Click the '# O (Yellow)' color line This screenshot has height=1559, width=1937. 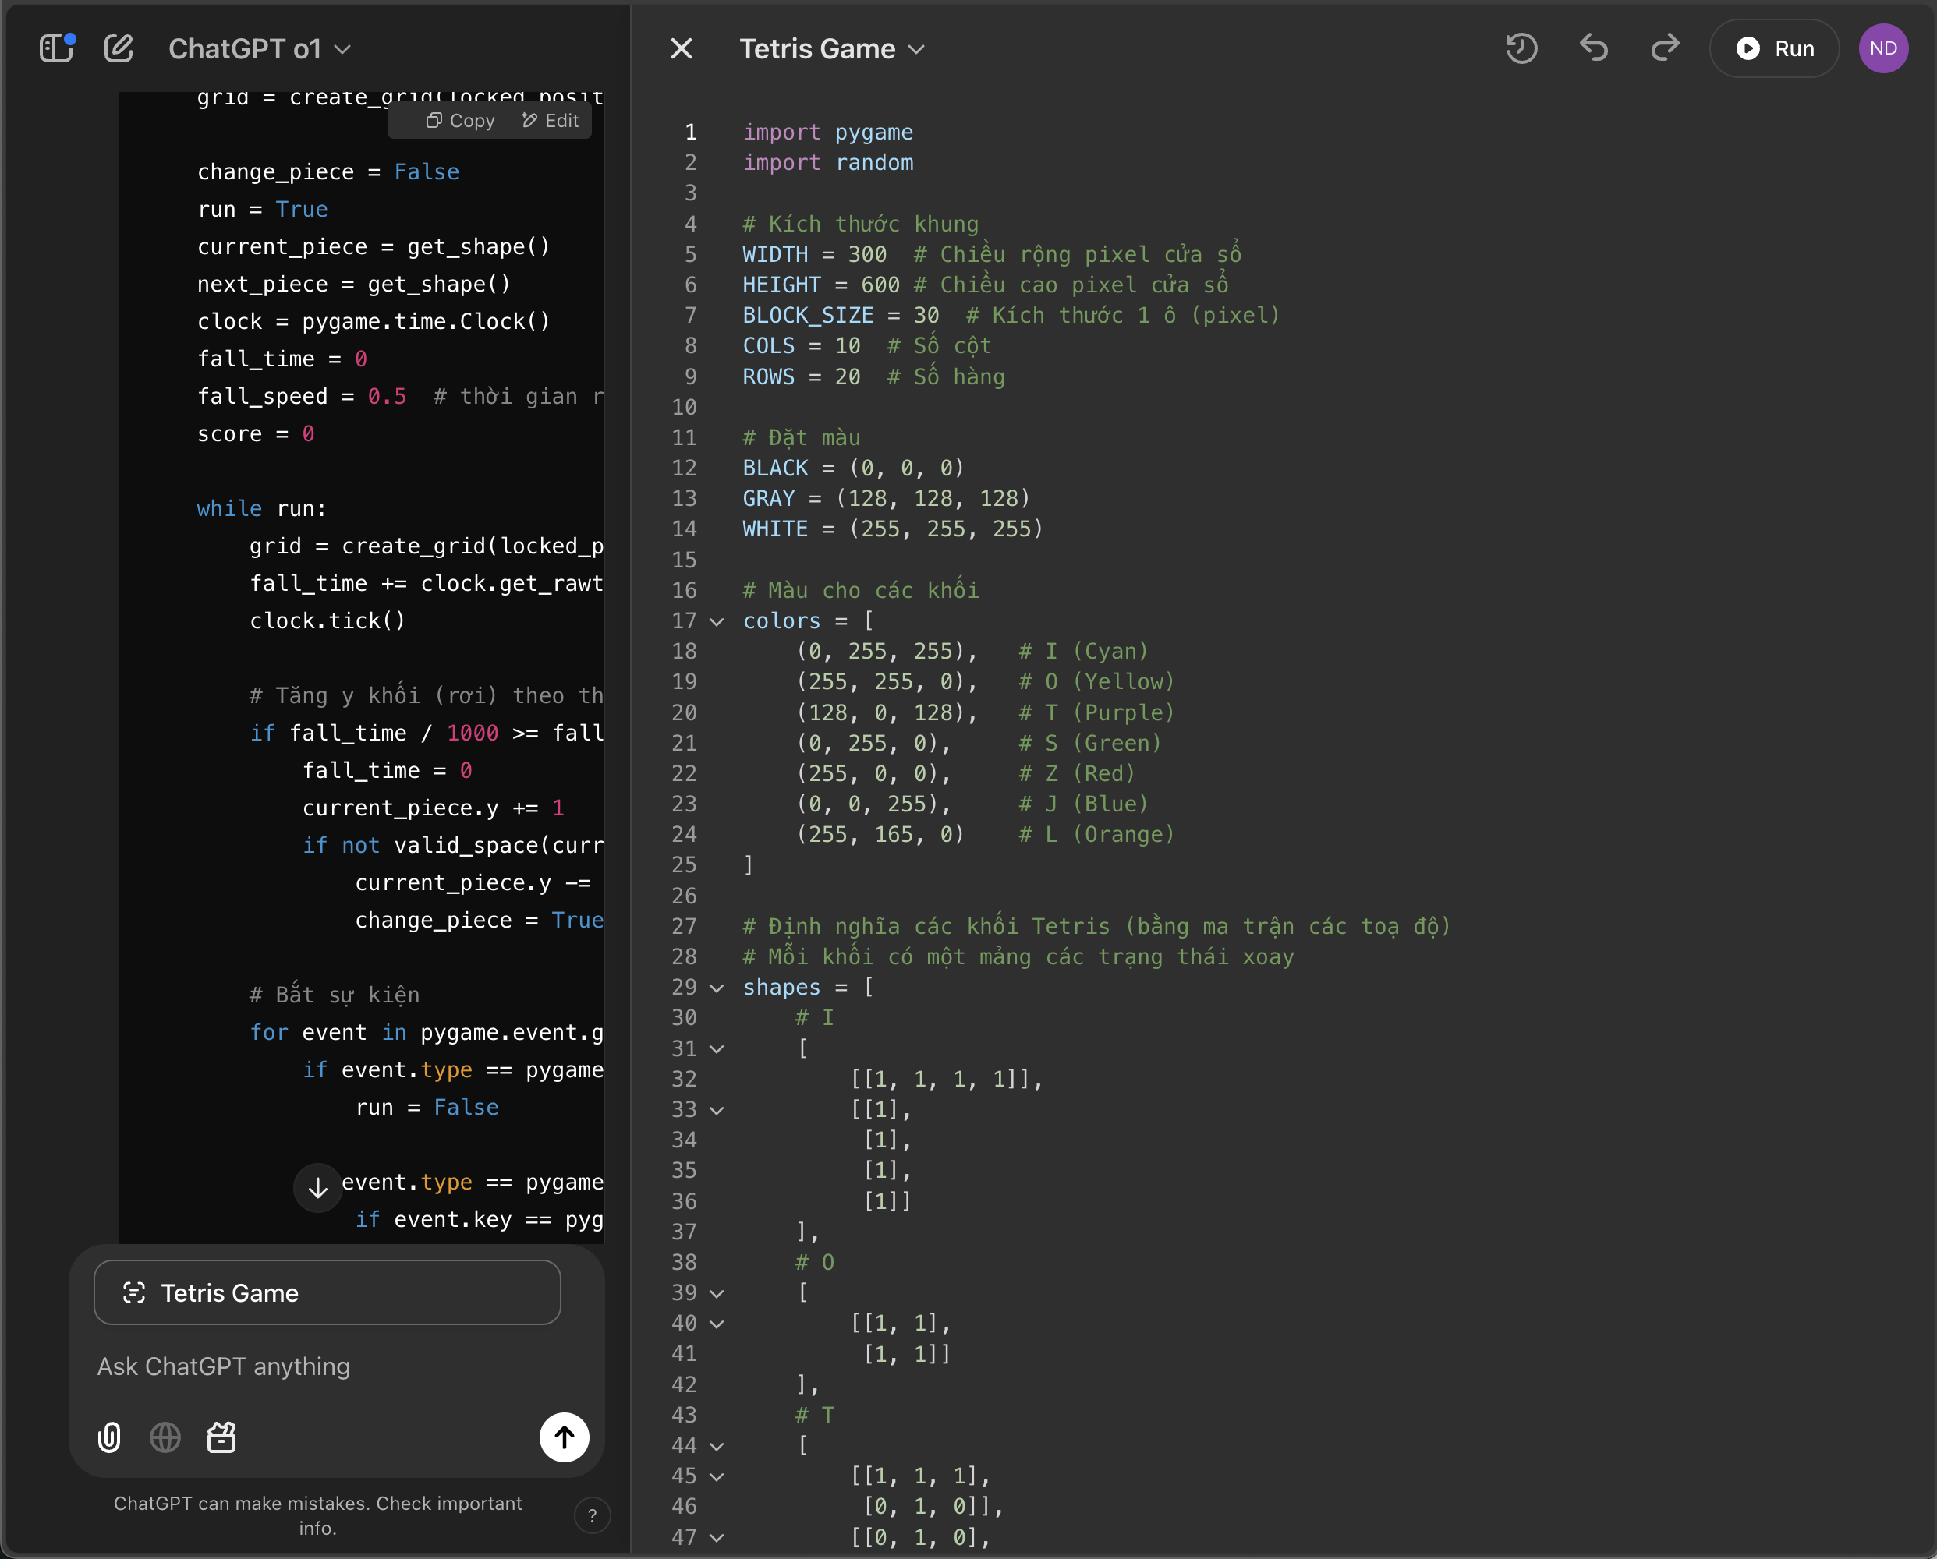point(985,681)
